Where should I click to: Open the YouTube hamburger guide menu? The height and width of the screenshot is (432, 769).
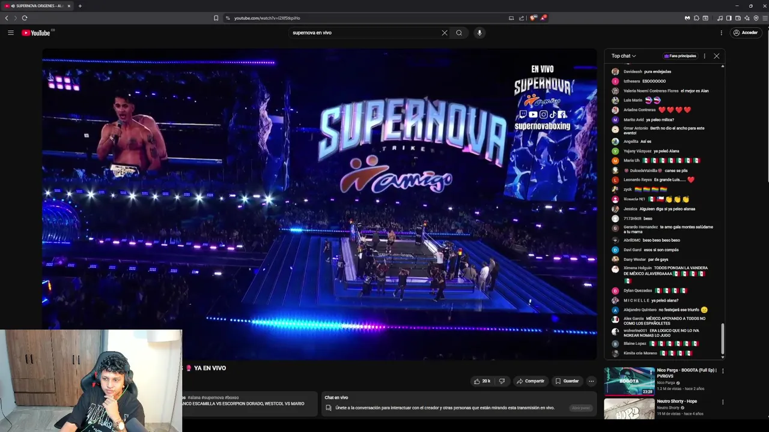[x=11, y=33]
